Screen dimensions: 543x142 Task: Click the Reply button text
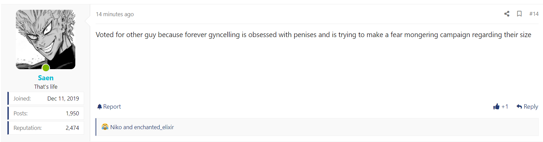point(531,107)
